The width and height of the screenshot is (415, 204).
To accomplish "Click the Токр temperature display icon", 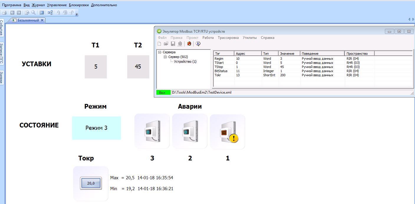I will (x=91, y=183).
